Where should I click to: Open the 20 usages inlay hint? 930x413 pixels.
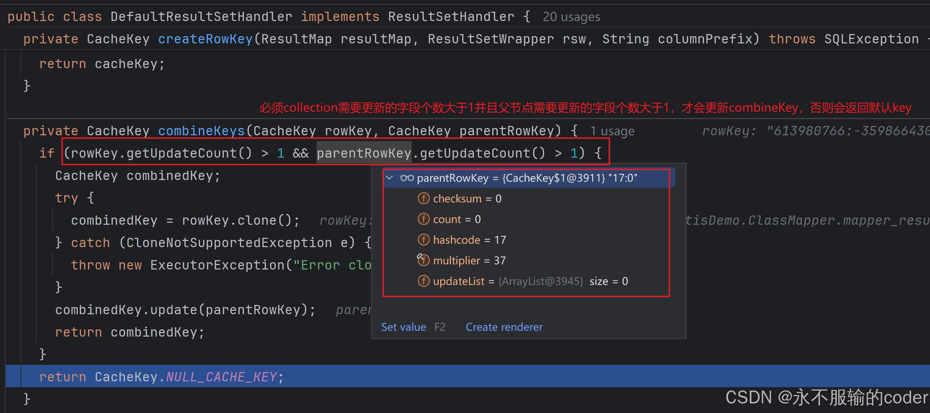571,17
